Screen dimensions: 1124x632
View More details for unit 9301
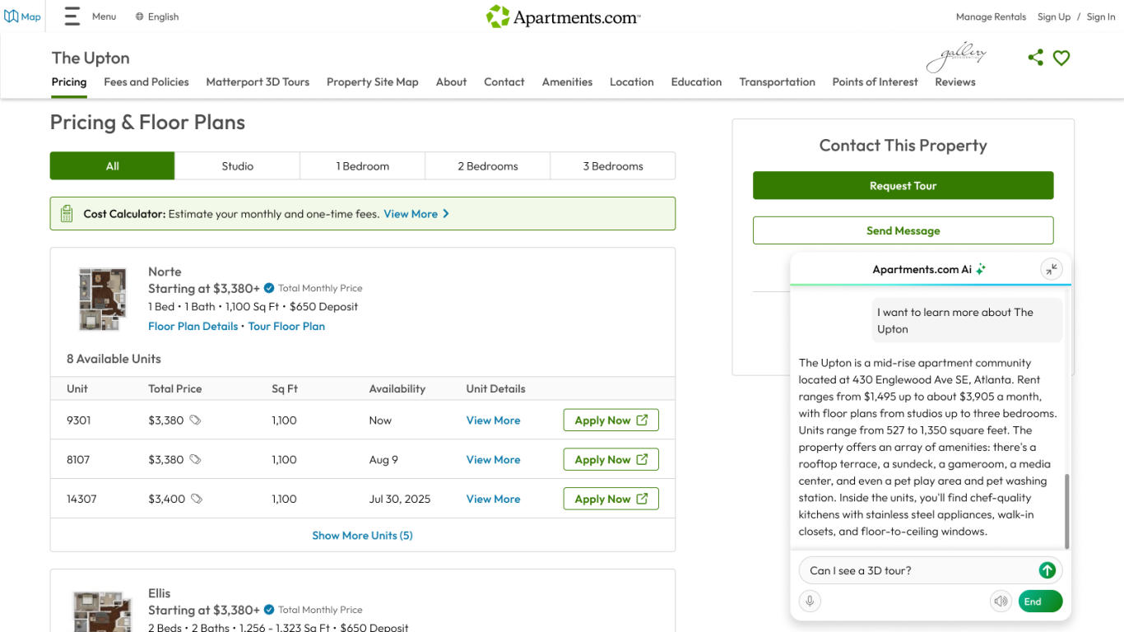point(493,420)
